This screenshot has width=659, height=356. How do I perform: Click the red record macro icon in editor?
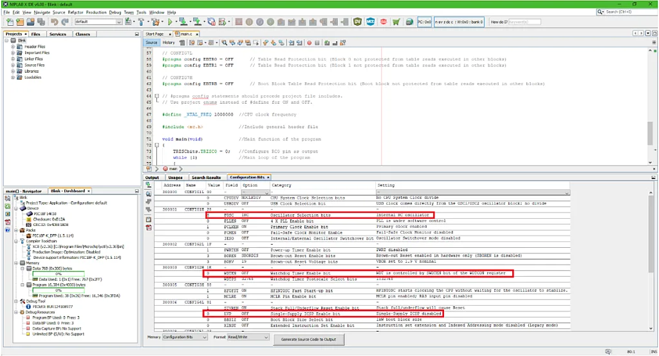click(309, 42)
